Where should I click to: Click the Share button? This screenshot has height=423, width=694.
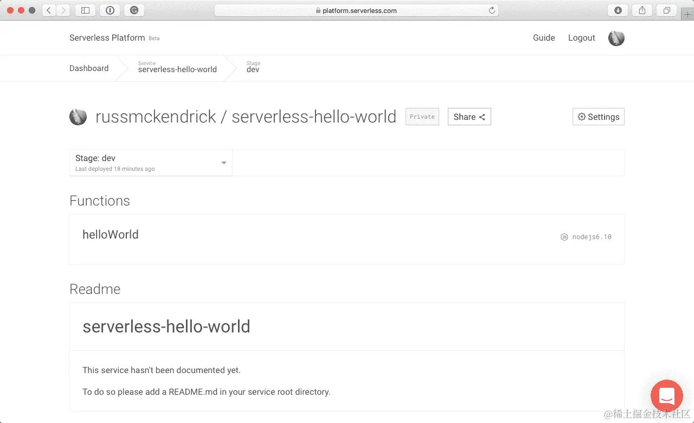pyautogui.click(x=470, y=117)
